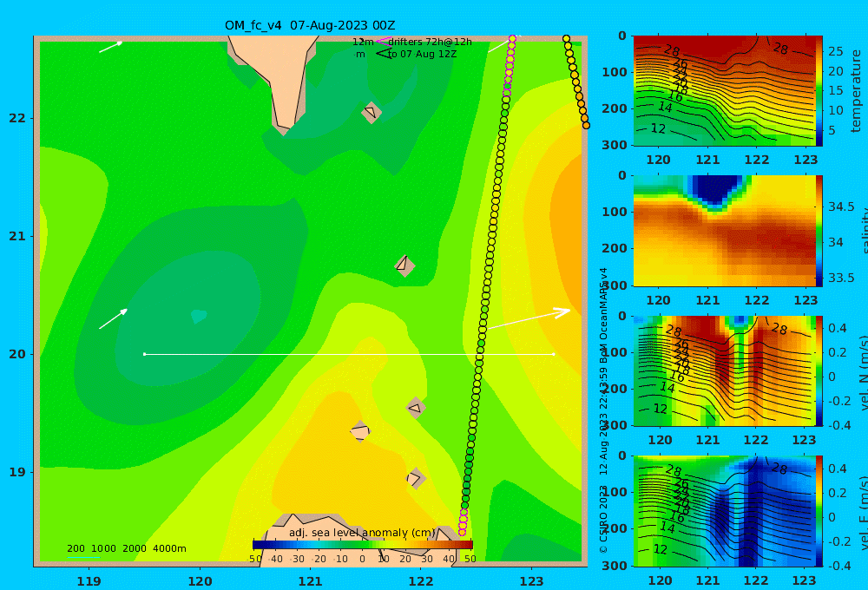Click the white arrow at top-left map corner
868x590 pixels.
[x=111, y=47]
